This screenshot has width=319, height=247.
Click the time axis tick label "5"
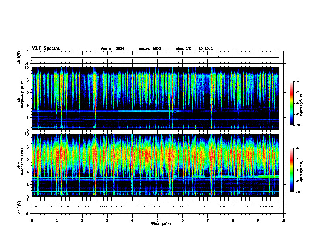pos(157,220)
